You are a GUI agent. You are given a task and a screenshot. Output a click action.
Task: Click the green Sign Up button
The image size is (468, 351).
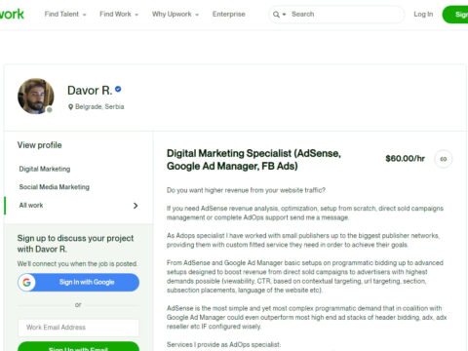(x=455, y=15)
